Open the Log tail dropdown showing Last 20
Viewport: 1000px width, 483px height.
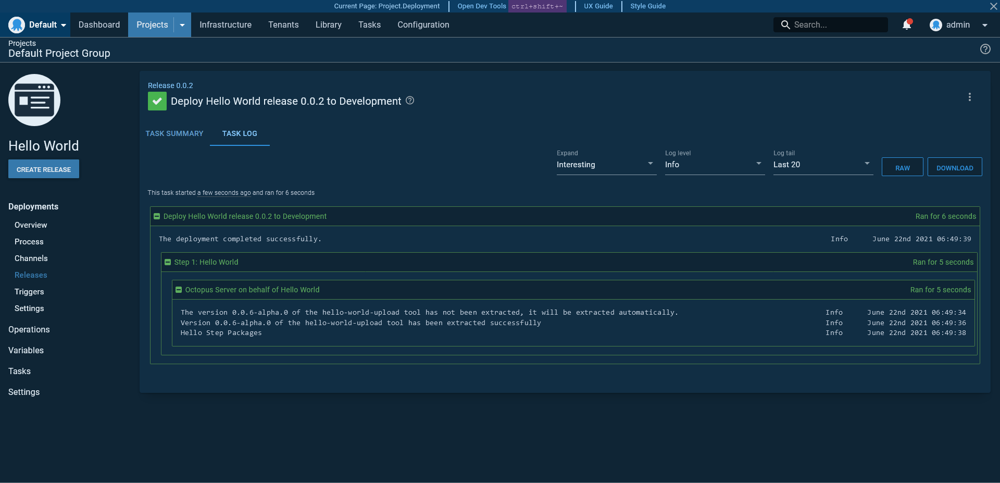(823, 165)
